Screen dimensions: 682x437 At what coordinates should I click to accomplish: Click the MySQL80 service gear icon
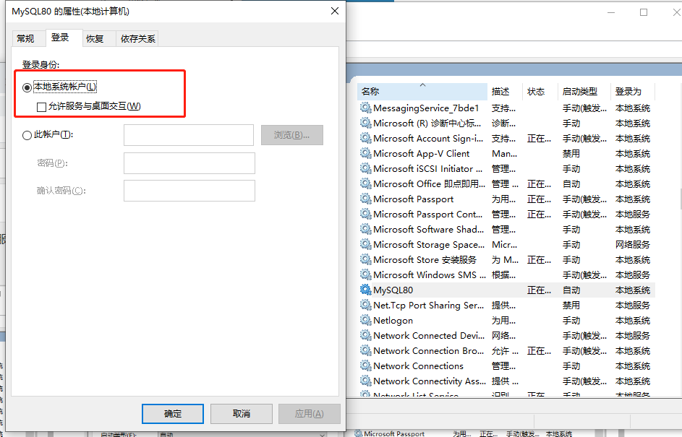(x=364, y=290)
